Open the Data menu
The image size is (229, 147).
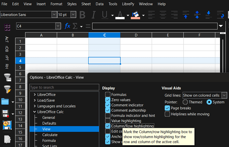(x=100, y=4)
